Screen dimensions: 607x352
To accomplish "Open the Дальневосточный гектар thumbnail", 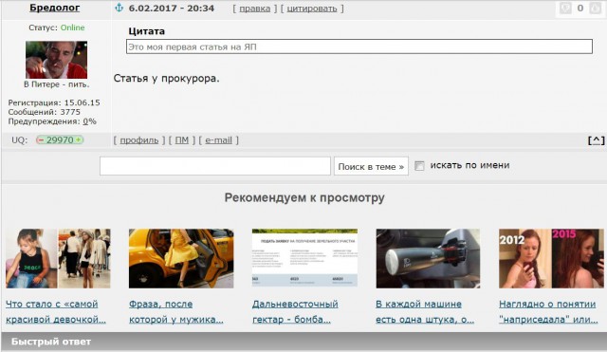I will pyautogui.click(x=304, y=257).
